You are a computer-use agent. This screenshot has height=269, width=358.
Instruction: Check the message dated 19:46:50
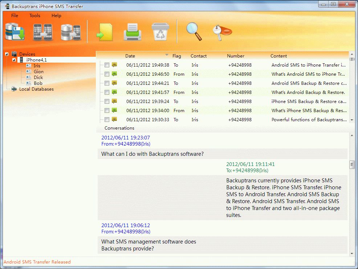click(x=107, y=74)
